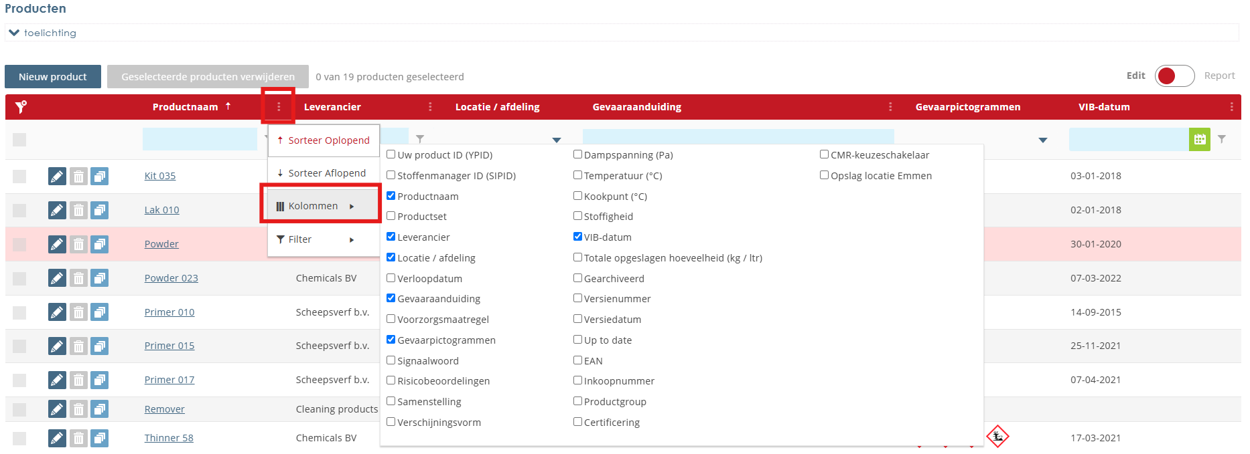Open the VIB-datum calendar picker icon
Image resolution: width=1250 pixels, height=454 pixels.
point(1199,140)
